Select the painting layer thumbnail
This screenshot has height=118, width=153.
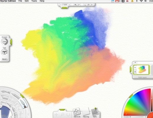(x=143, y=70)
